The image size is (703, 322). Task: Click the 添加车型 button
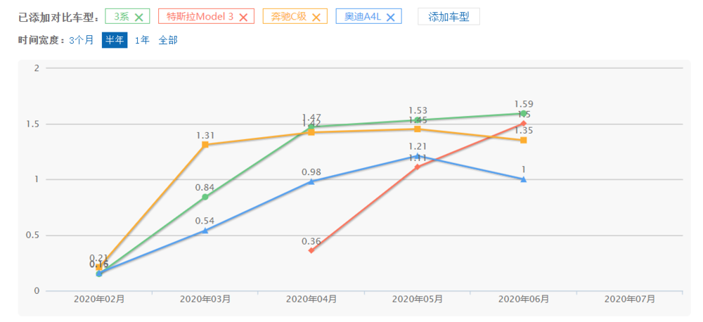click(x=449, y=16)
